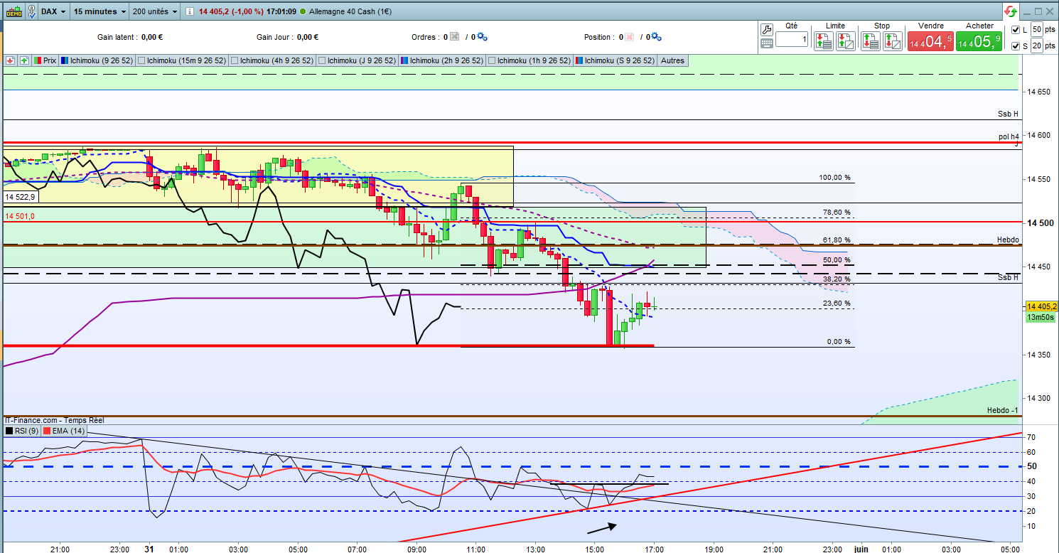Open the Ordres settings gear icon

(x=483, y=37)
